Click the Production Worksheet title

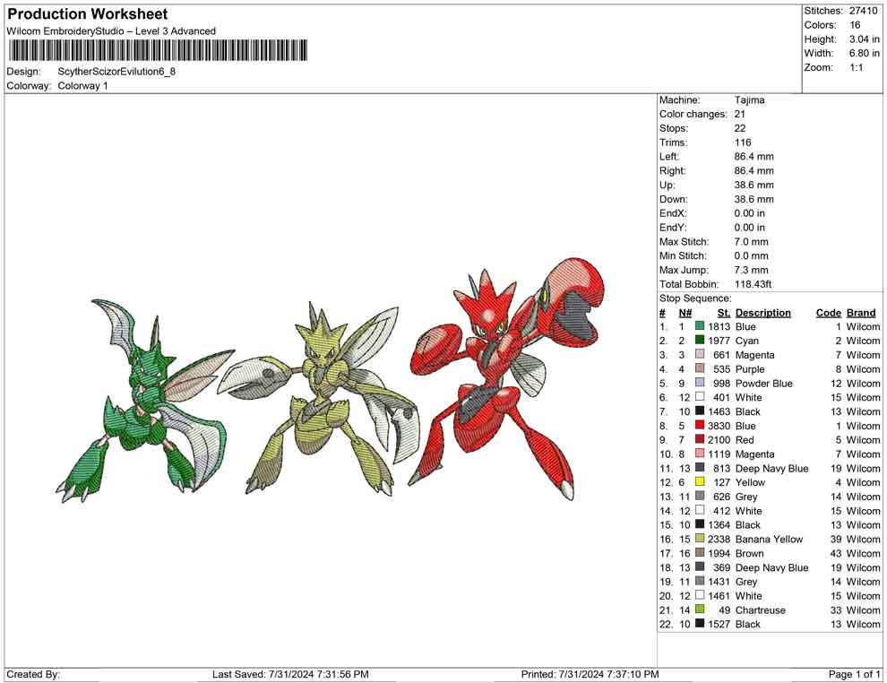(88, 13)
